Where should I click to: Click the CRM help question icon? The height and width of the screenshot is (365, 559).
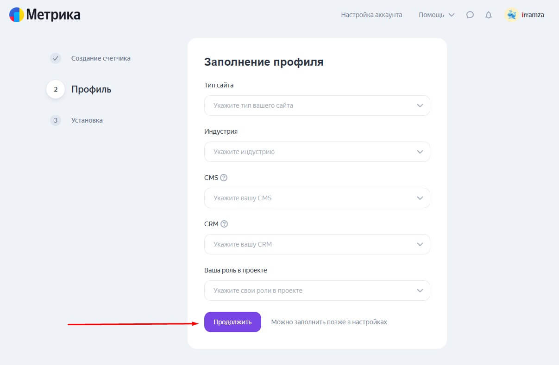224,224
